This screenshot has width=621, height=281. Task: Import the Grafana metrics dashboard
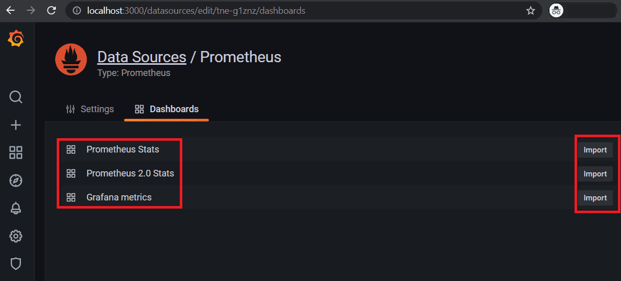pyautogui.click(x=595, y=198)
